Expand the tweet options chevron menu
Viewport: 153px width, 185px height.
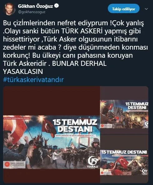[146, 9]
